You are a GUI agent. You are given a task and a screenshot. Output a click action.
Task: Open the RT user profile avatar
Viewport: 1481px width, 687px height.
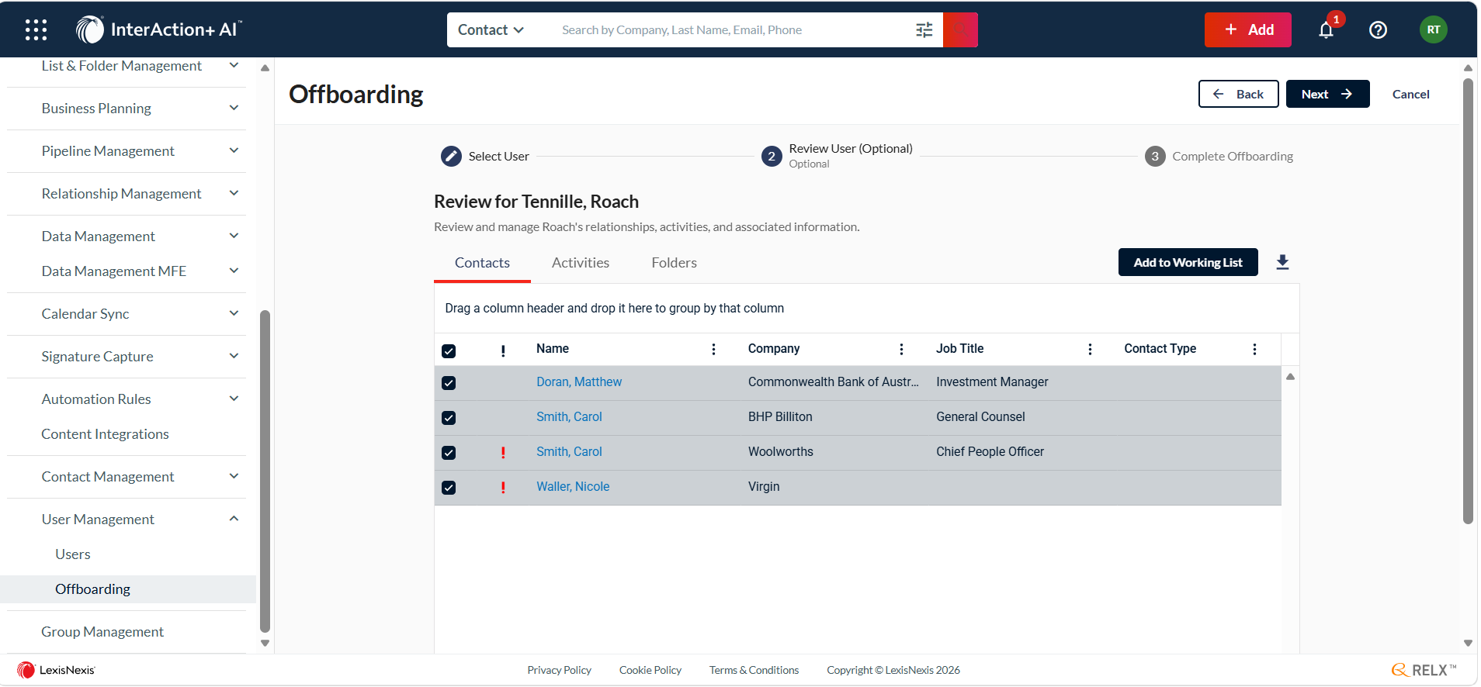pyautogui.click(x=1433, y=30)
